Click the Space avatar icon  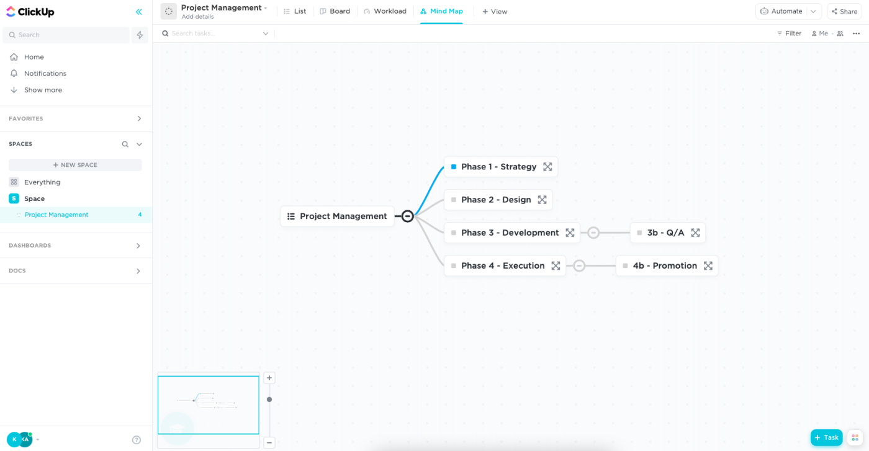click(x=14, y=199)
